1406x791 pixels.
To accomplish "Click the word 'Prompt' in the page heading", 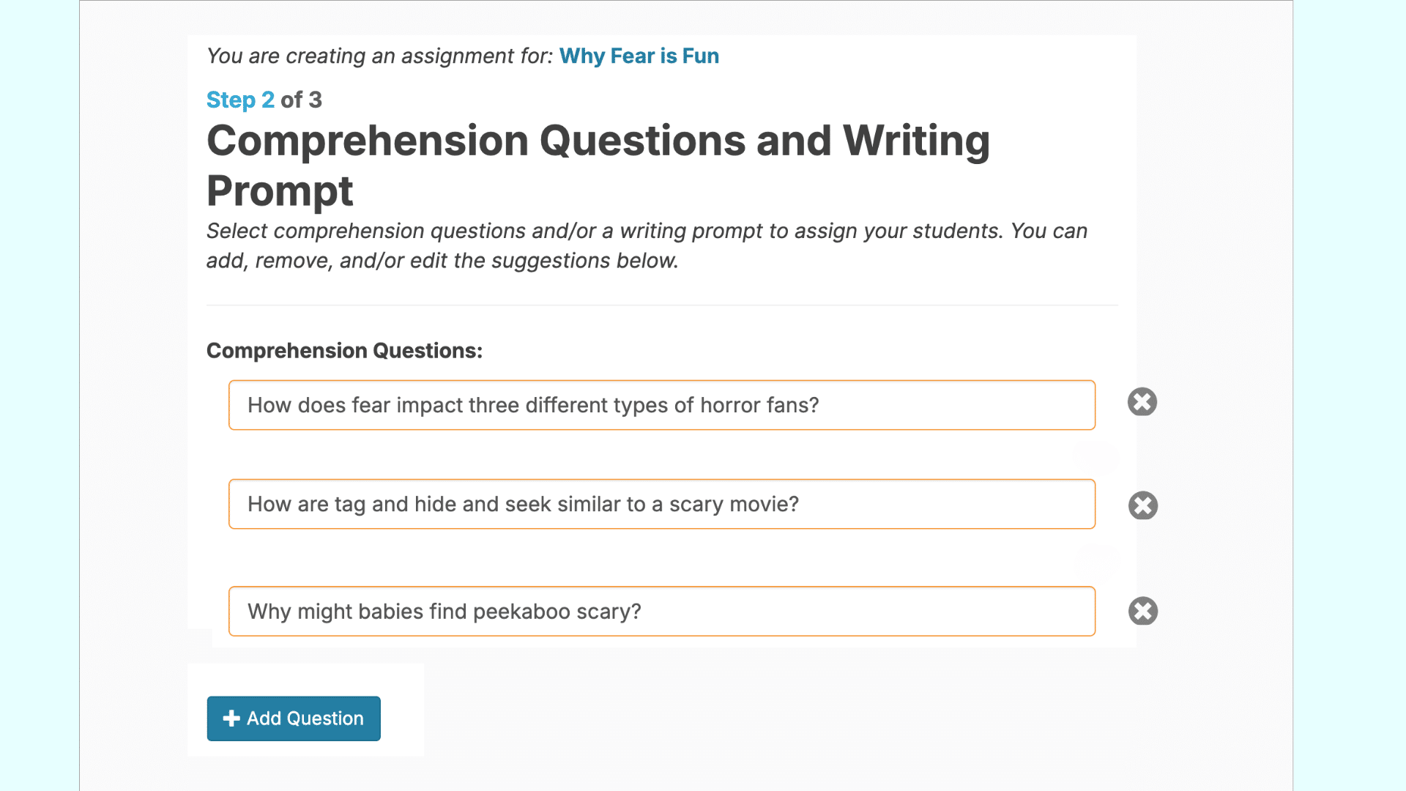I will tap(280, 191).
